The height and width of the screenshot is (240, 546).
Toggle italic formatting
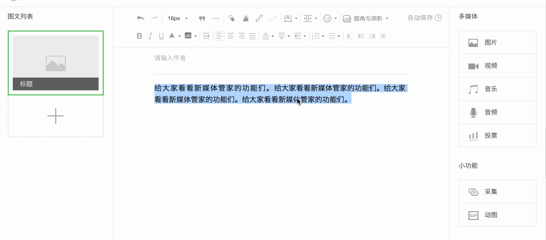(151, 36)
